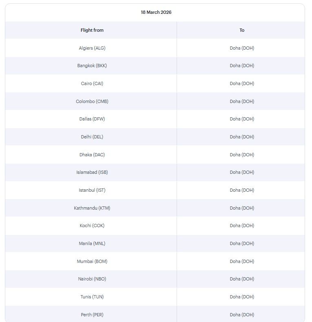Select the Manila (MNL) flight entry
This screenshot has height=322, width=312.
[92, 243]
